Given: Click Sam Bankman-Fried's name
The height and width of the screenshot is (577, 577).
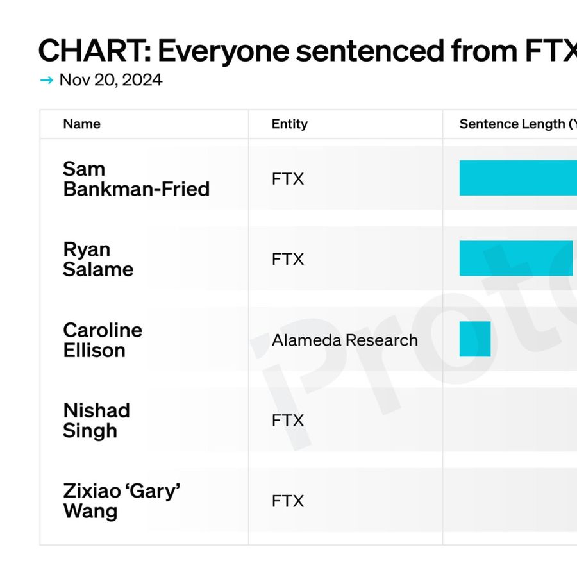Looking at the screenshot, I should (136, 179).
